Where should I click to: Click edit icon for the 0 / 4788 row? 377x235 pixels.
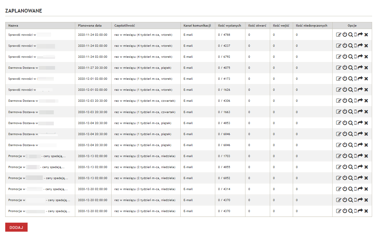coord(338,35)
